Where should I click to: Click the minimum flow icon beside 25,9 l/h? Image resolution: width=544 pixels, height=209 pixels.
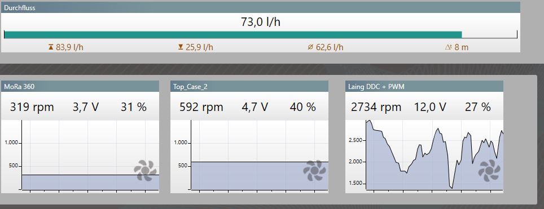click(181, 47)
